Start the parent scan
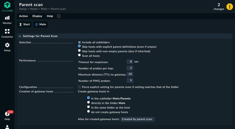This screenshot has height=129, width=235. (24, 25)
